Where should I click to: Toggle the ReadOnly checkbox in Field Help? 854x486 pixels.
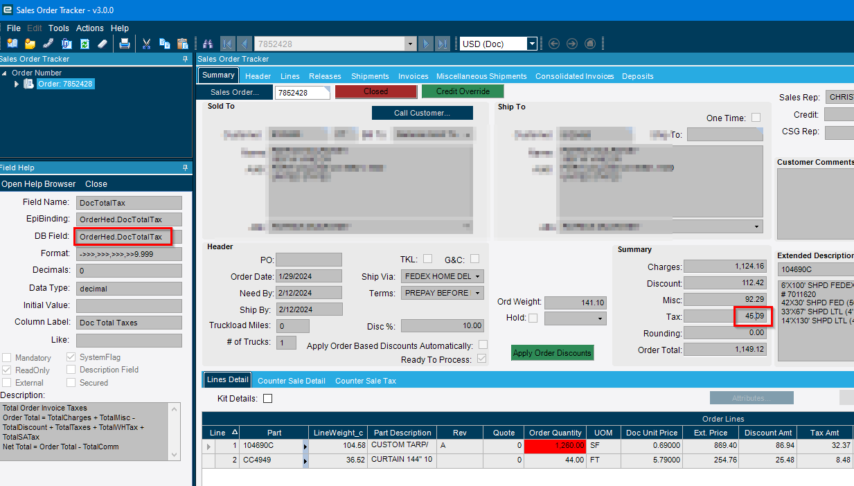tap(6, 370)
